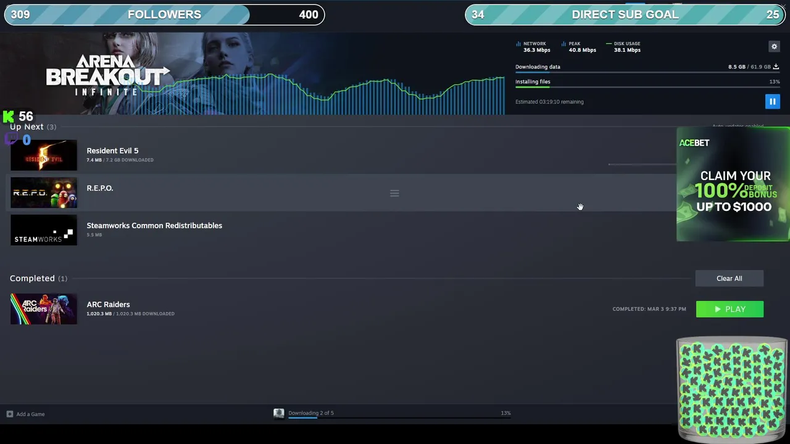Image resolution: width=790 pixels, height=444 pixels.
Task: Click the Steamworks Common Redistributables title
Action: coord(154,226)
